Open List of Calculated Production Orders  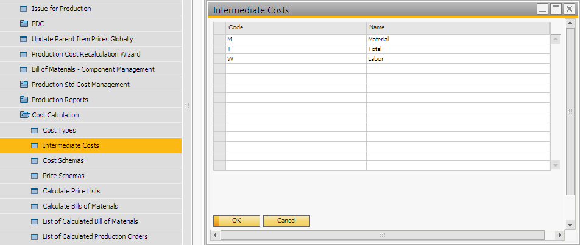tap(95, 236)
